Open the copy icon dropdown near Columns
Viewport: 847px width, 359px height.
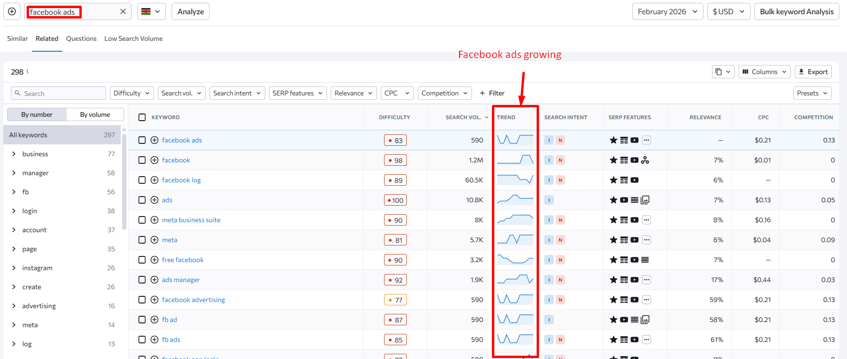tap(723, 72)
